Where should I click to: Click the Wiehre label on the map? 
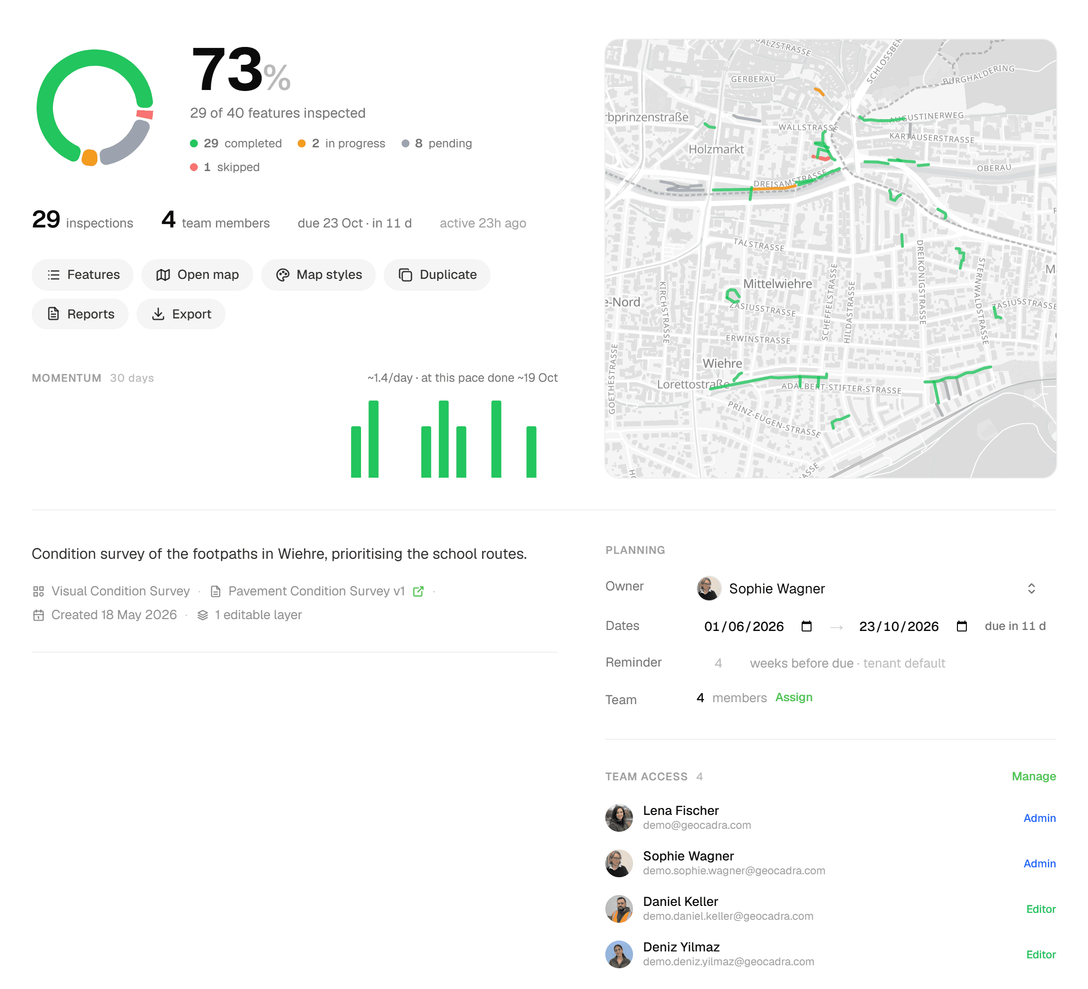click(x=722, y=363)
